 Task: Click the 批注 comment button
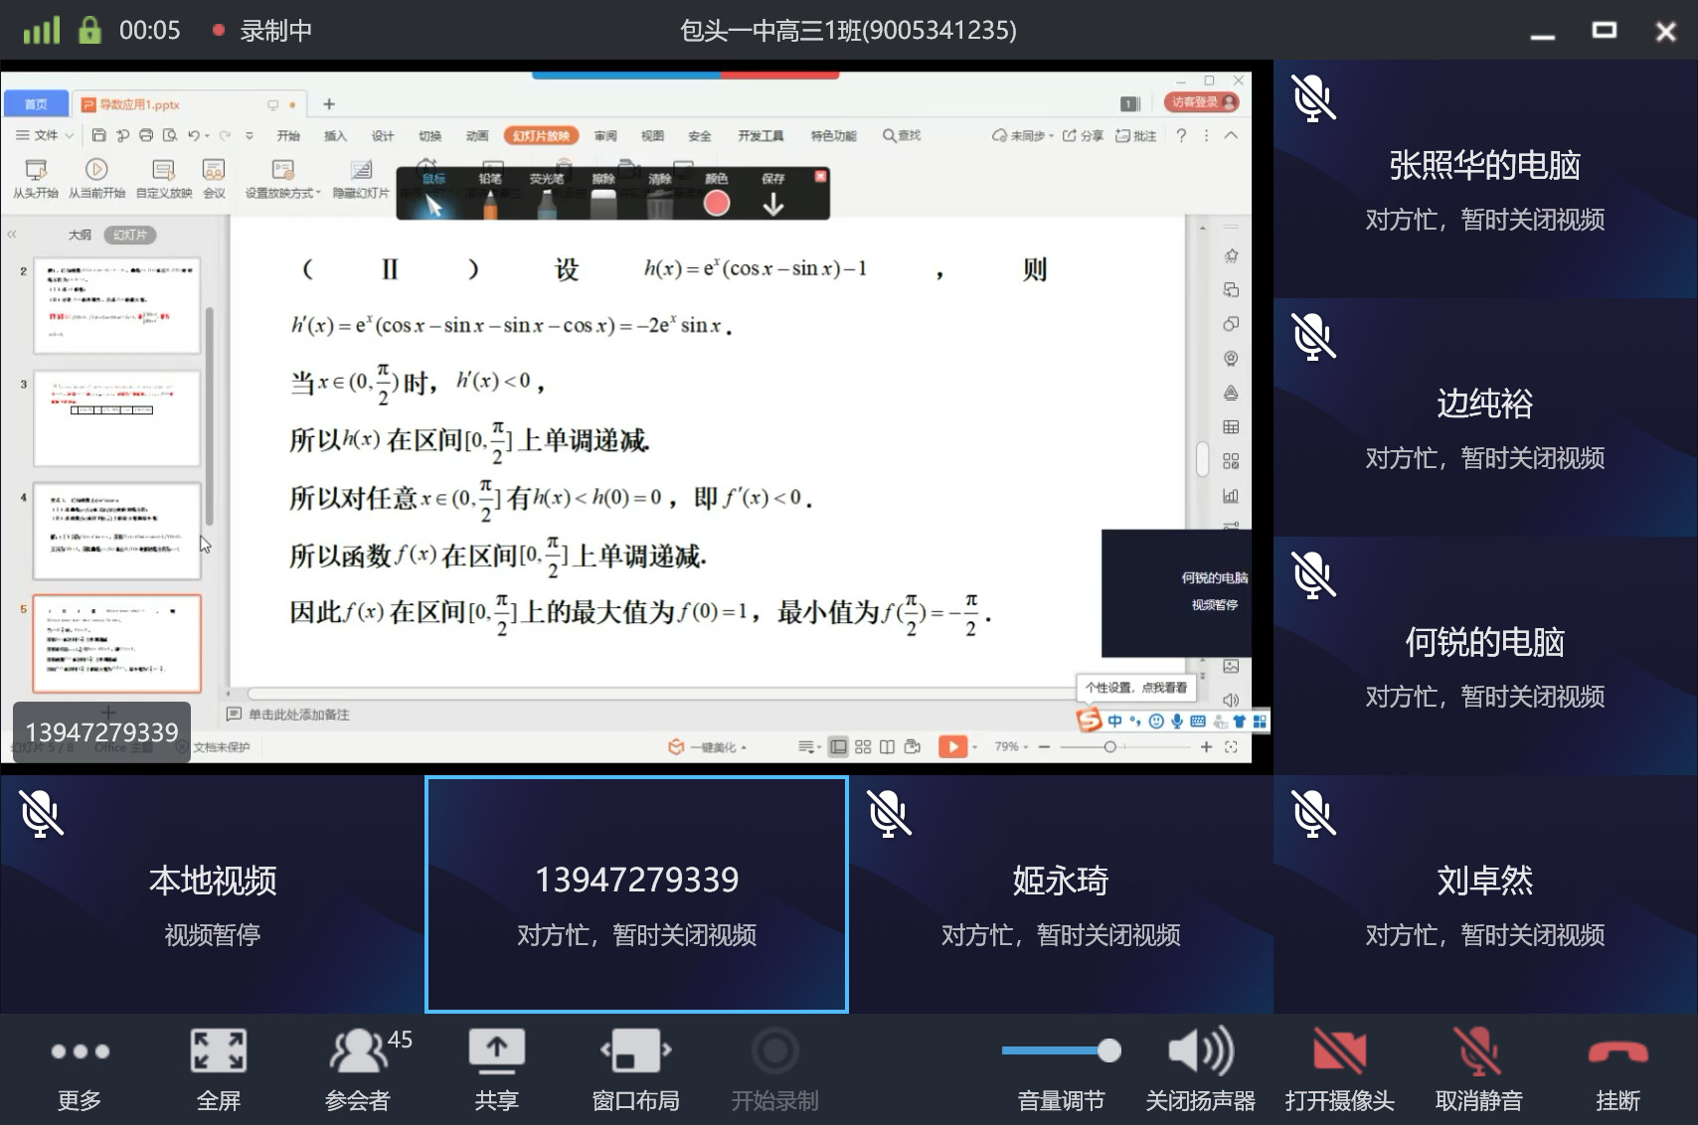click(1136, 135)
